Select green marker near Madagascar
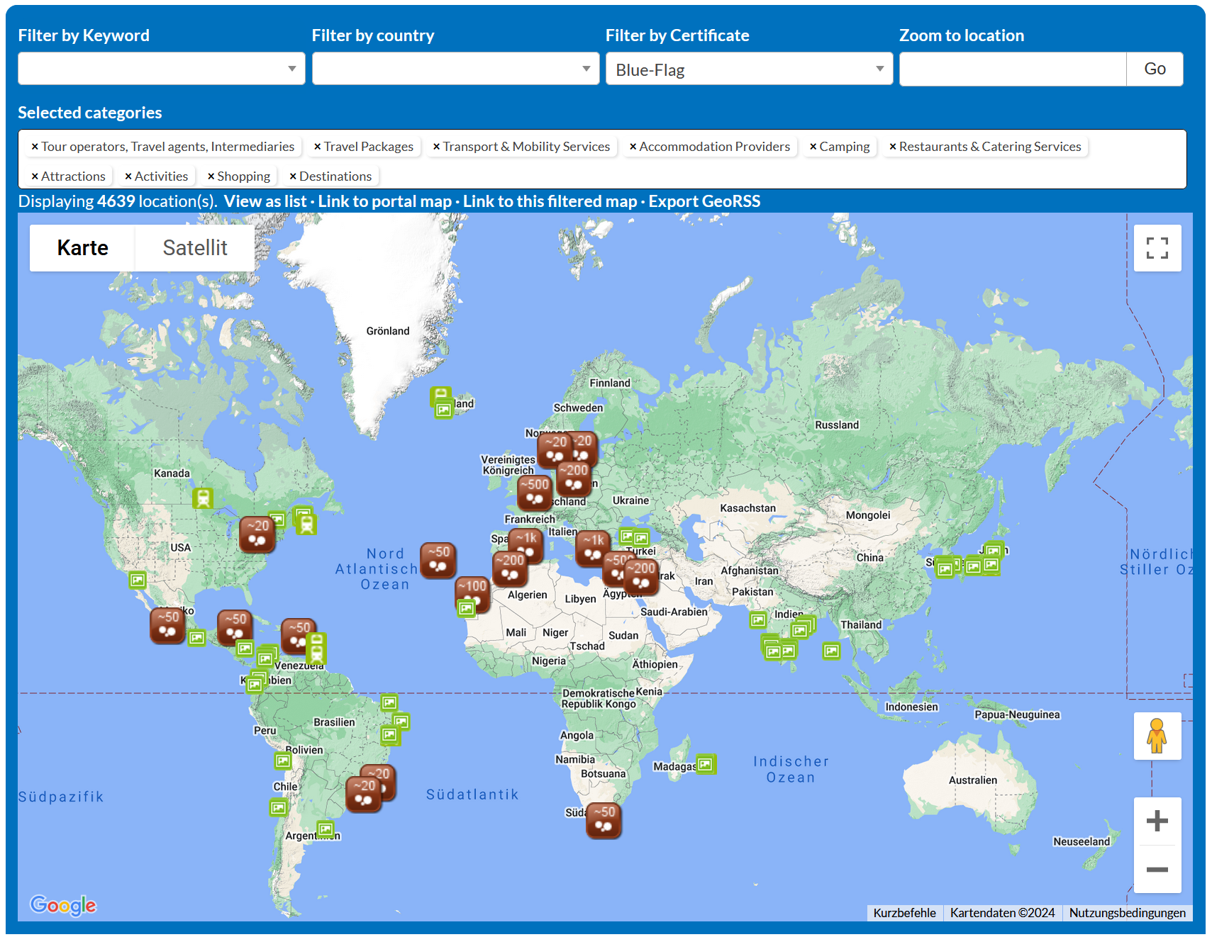The height and width of the screenshot is (937, 1212). click(x=706, y=764)
